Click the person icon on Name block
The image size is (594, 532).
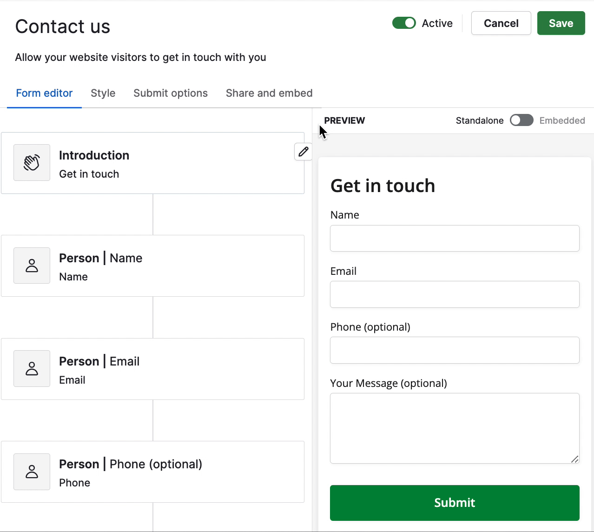(x=32, y=266)
